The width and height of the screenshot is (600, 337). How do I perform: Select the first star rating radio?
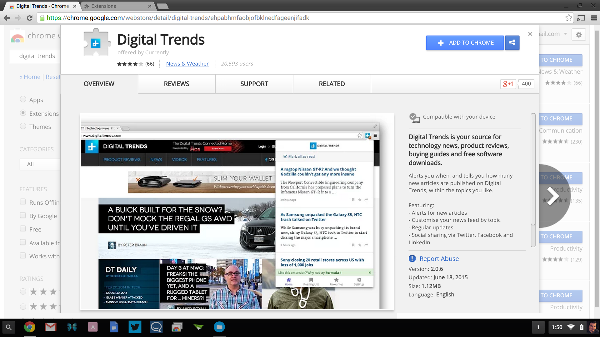[23, 291]
